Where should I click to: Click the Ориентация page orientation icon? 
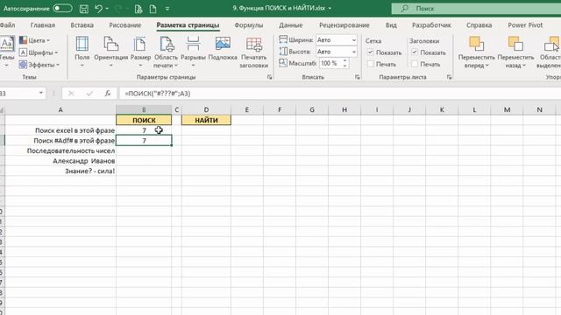click(111, 45)
